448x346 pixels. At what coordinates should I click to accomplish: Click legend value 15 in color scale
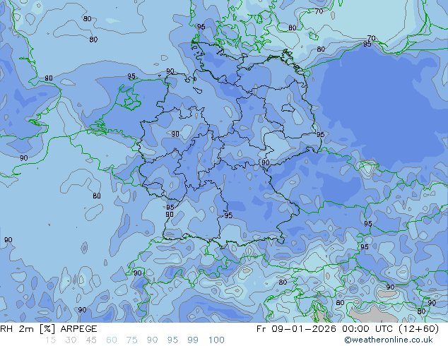(x=50, y=340)
